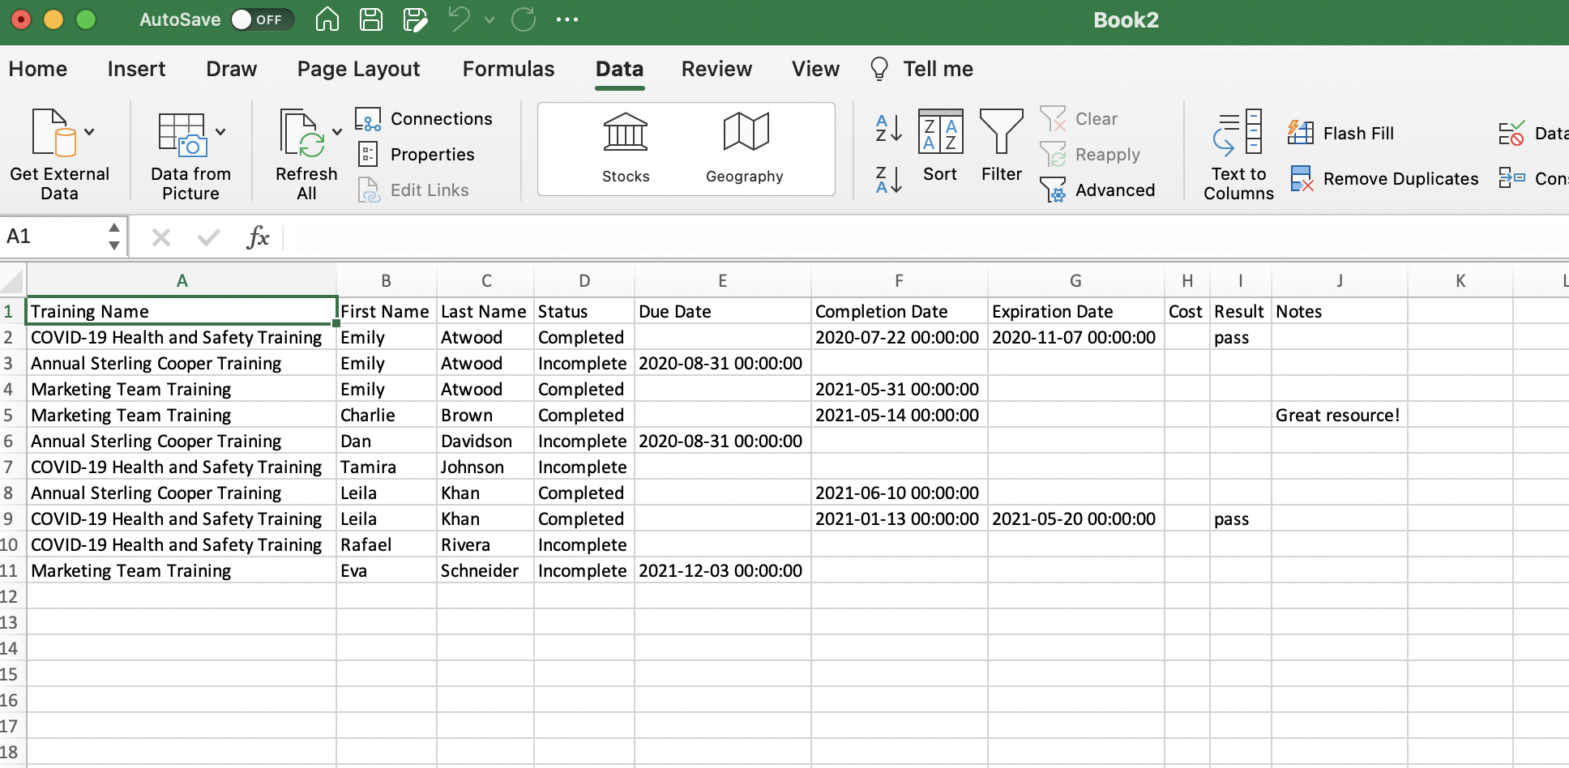
Task: Expand the Refresh All dropdown arrow
Action: click(337, 132)
